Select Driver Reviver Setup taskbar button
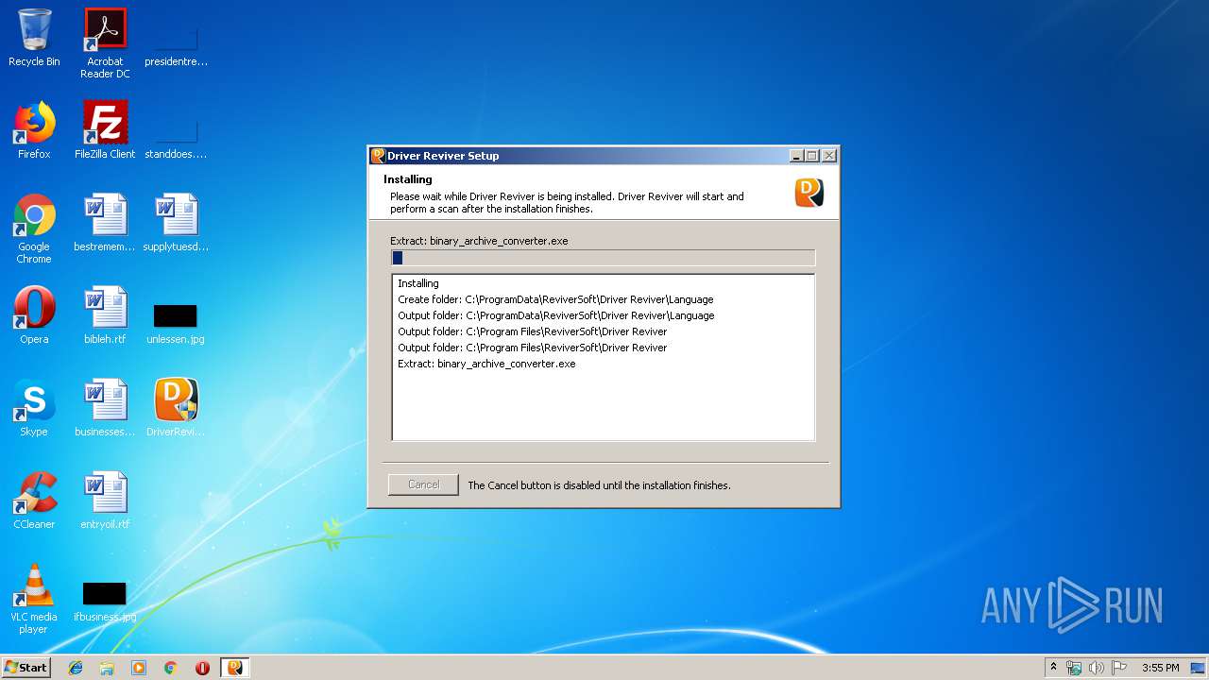Screen dimensions: 1209x680 [234, 668]
